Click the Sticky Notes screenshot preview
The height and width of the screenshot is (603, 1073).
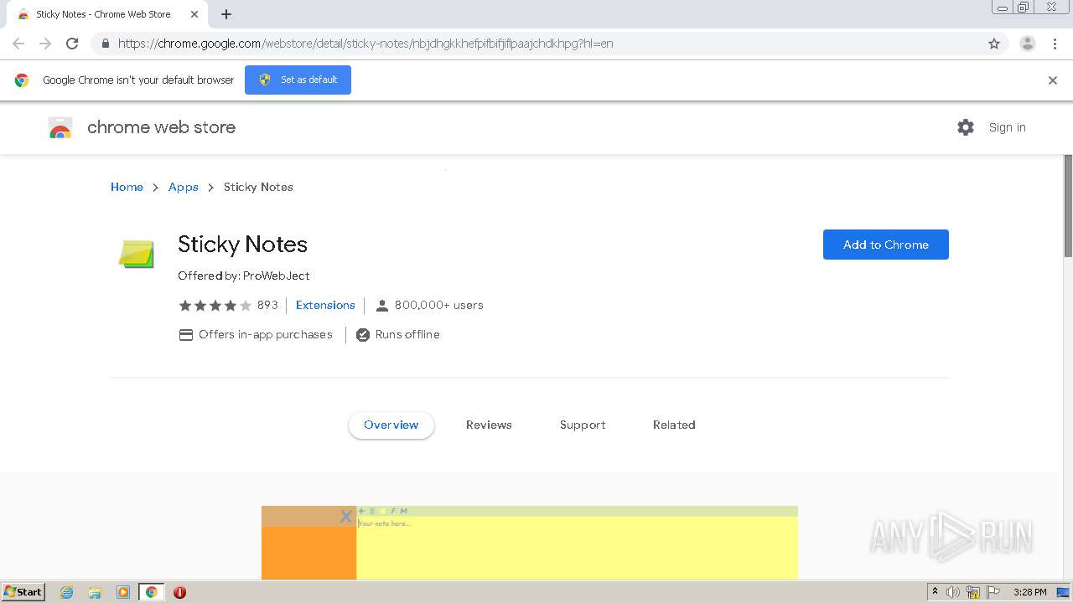point(530,543)
